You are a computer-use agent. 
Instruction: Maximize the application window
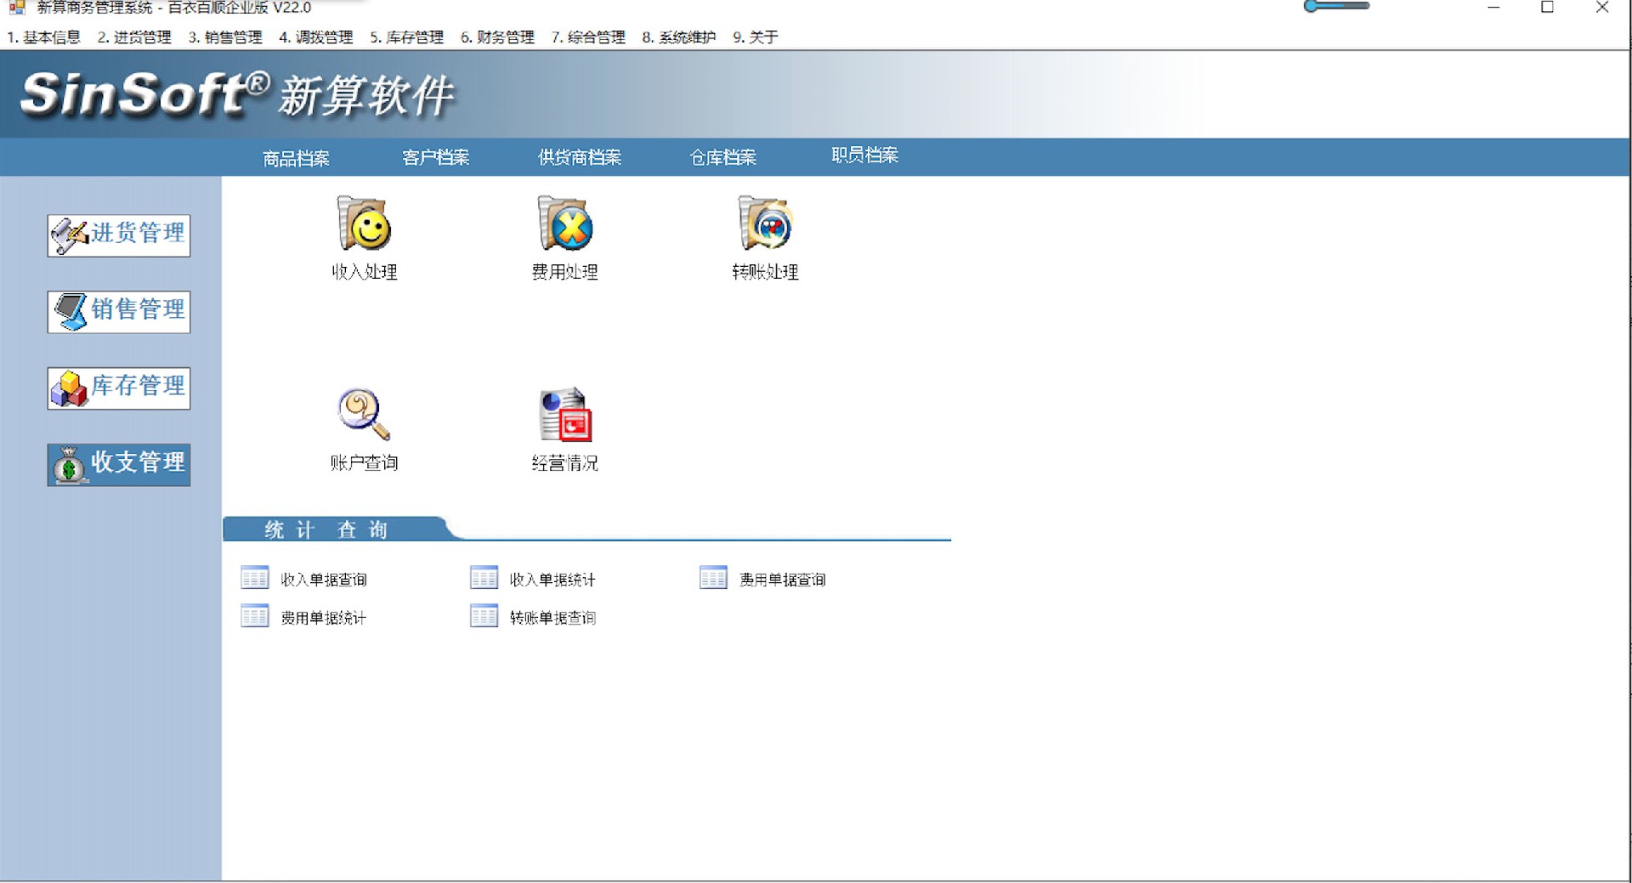[x=1548, y=8]
